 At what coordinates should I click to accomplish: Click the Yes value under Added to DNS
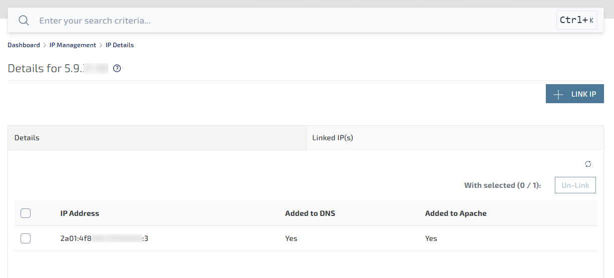point(291,238)
